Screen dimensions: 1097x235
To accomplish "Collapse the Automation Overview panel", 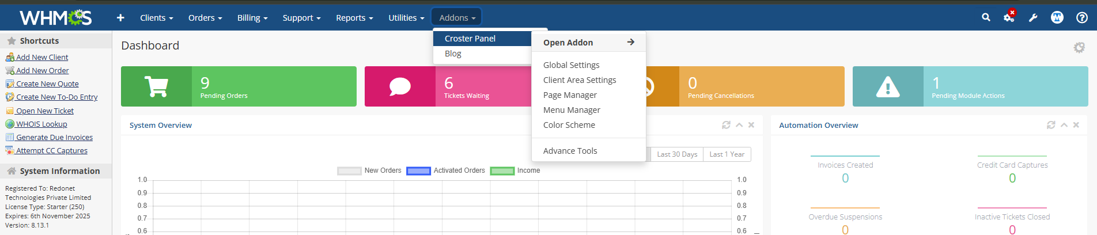I will point(1064,125).
